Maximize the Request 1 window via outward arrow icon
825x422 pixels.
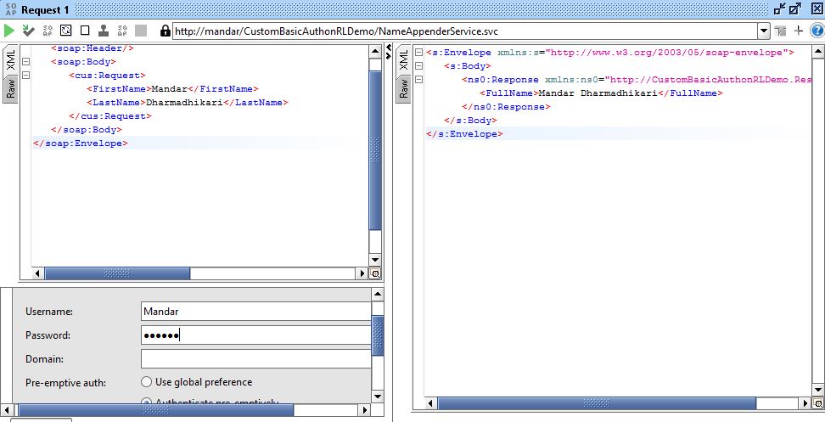tap(795, 9)
